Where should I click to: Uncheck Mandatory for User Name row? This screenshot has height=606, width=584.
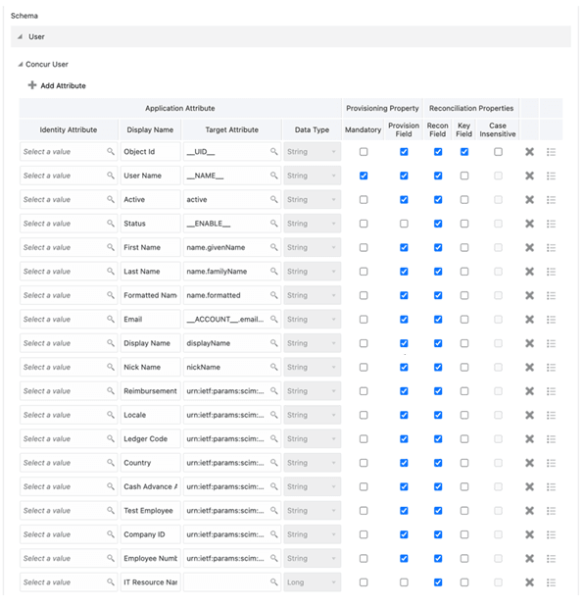364,176
